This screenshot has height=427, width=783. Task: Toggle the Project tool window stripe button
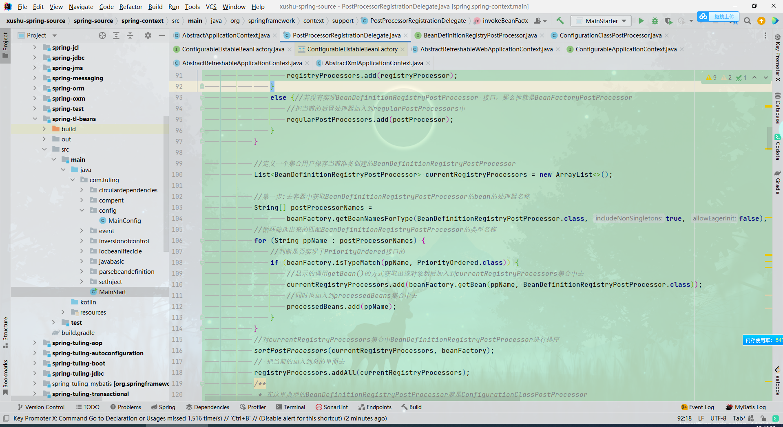point(5,45)
